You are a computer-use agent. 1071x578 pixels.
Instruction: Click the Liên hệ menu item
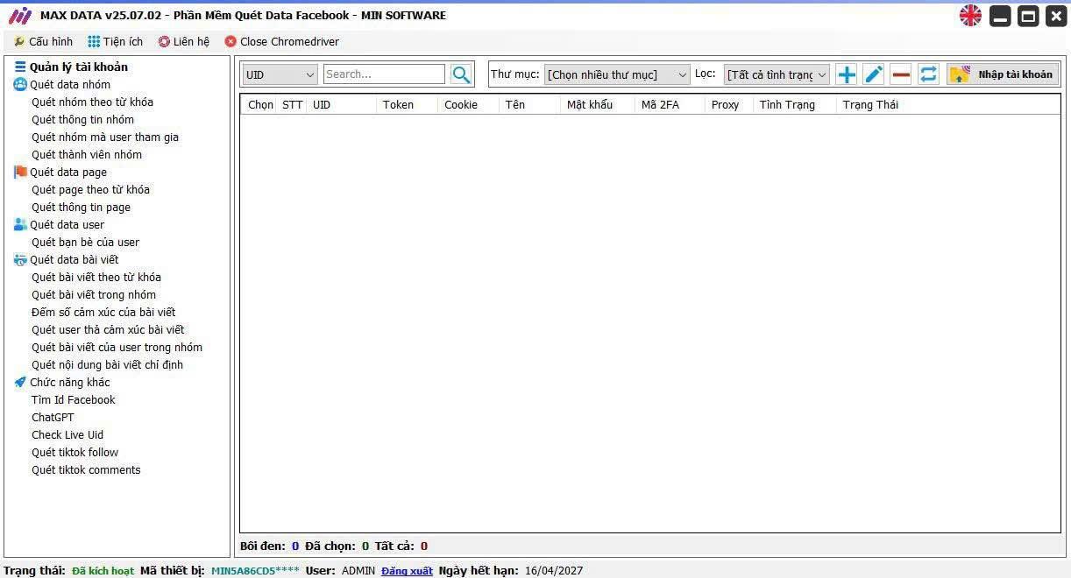[184, 41]
